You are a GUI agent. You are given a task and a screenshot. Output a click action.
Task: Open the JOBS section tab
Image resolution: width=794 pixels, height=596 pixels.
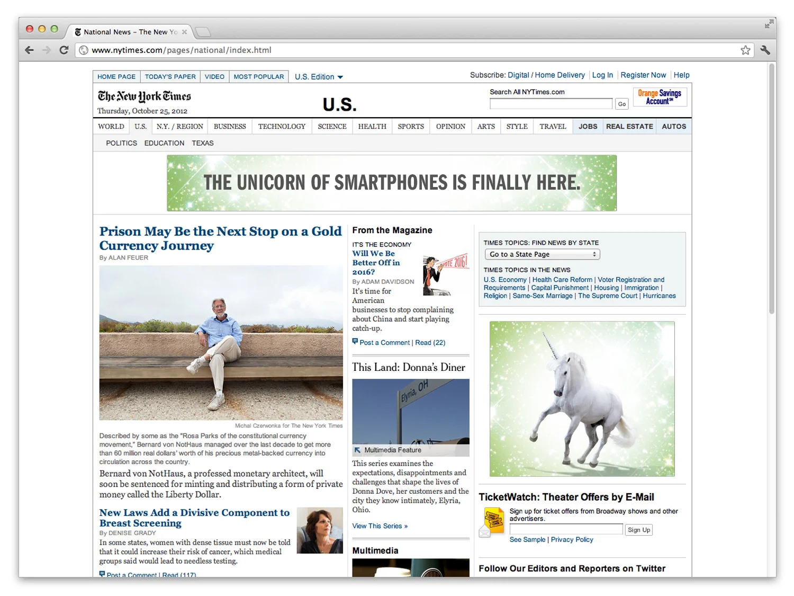pos(587,126)
